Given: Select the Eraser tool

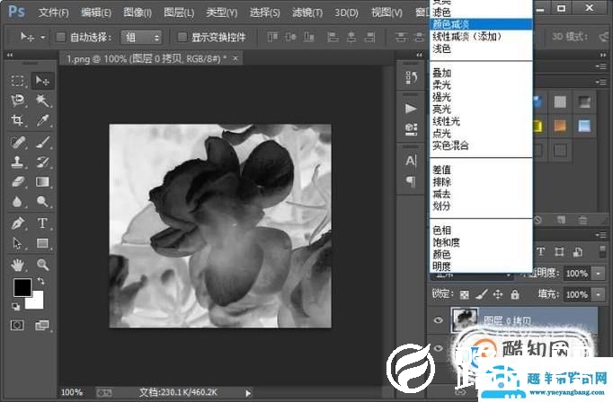Looking at the screenshot, I should (18, 182).
